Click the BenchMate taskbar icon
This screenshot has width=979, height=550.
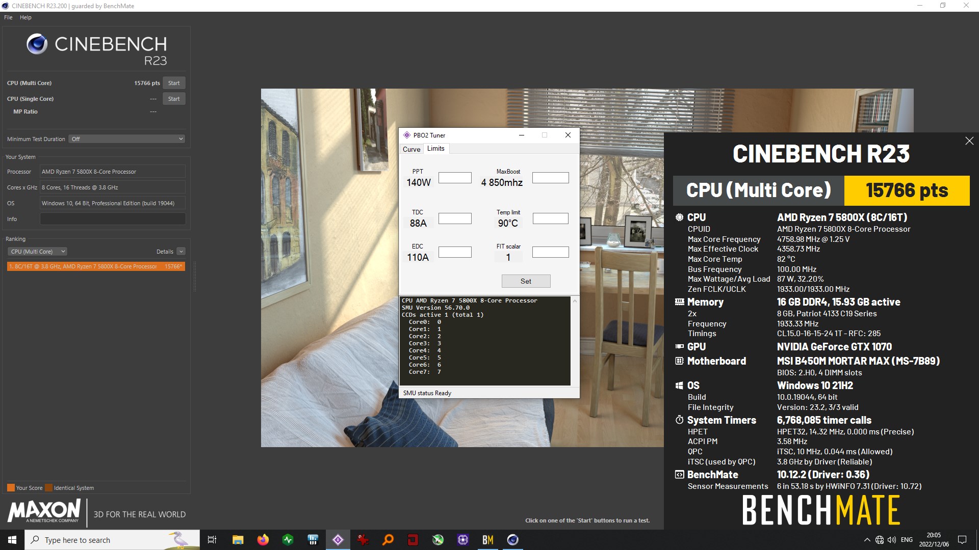click(x=487, y=540)
